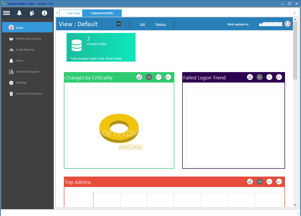The image size is (301, 216).
Task: Click the Changes Today database tile
Action: pyautogui.click(x=101, y=47)
